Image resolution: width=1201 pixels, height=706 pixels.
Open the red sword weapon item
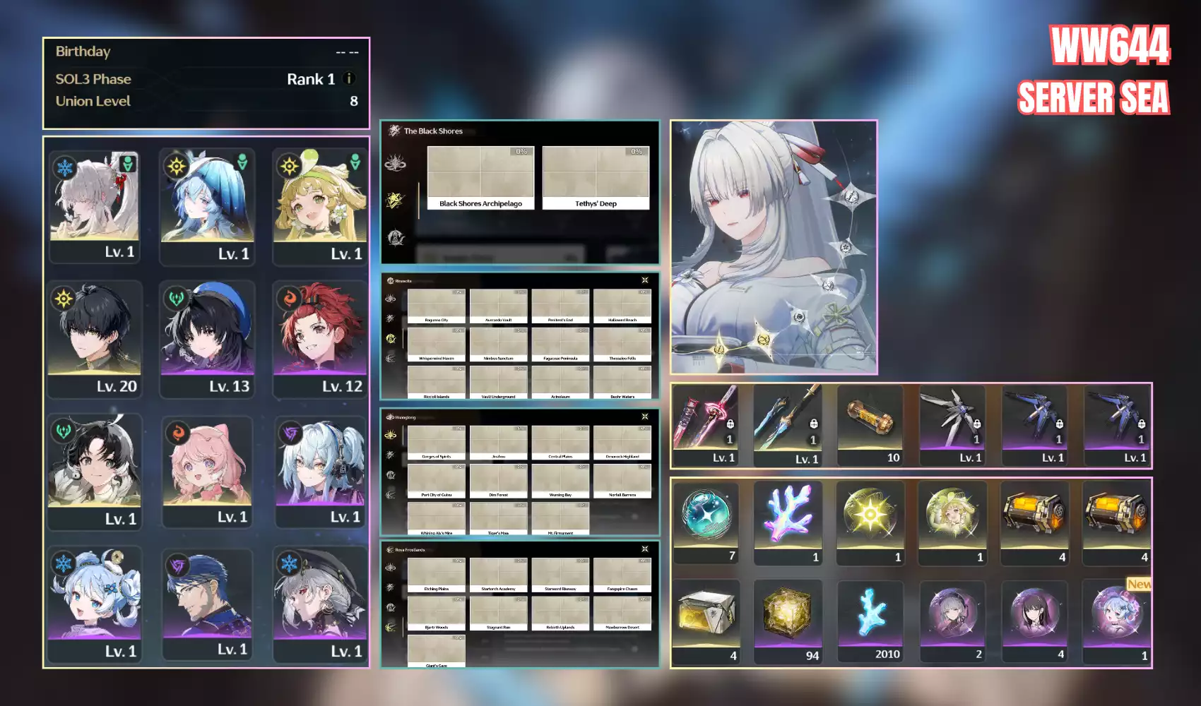705,426
